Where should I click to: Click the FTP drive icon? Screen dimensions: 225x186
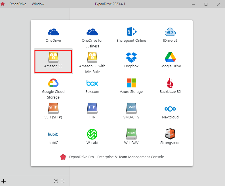pos(92,108)
